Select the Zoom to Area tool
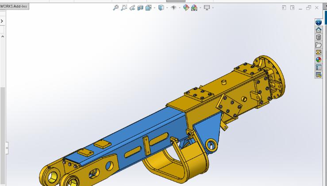Viewport: 327px width, 186px height. coord(124,7)
